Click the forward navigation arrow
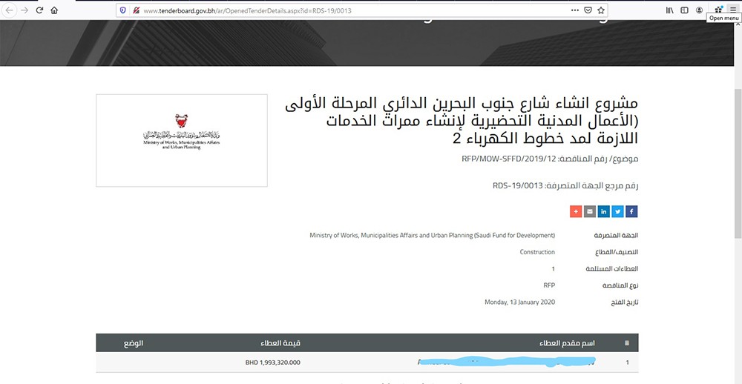742x384 pixels. point(24,10)
